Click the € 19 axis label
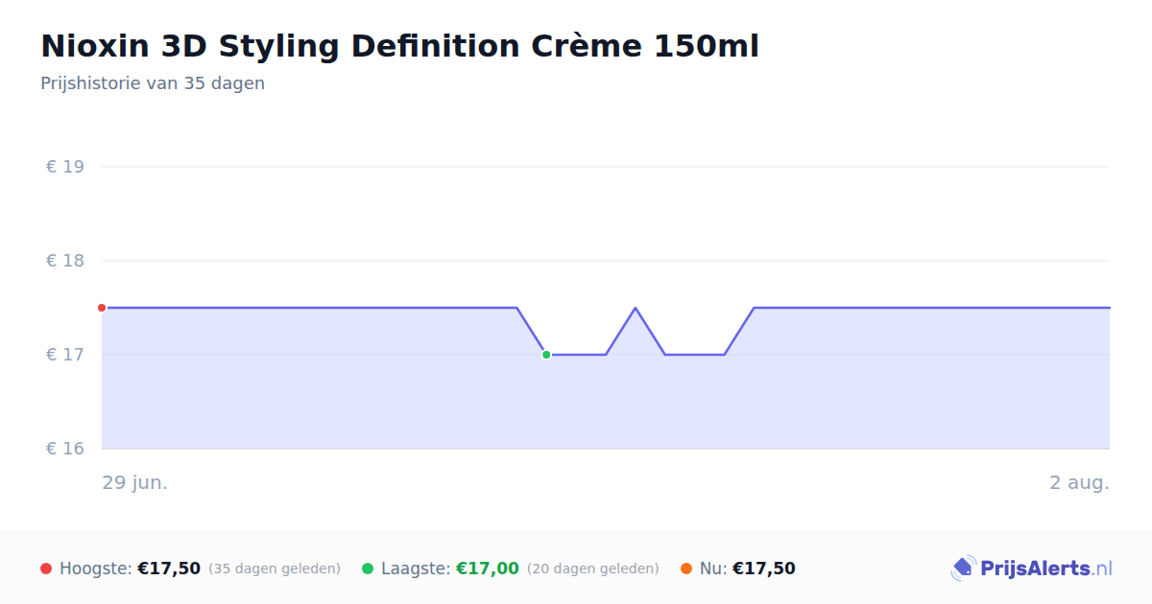Screen dimensions: 1152x604 [x=65, y=167]
